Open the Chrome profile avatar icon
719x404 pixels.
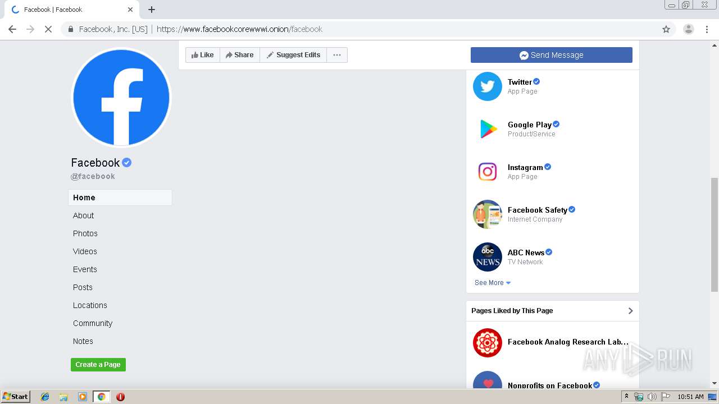[688, 29]
